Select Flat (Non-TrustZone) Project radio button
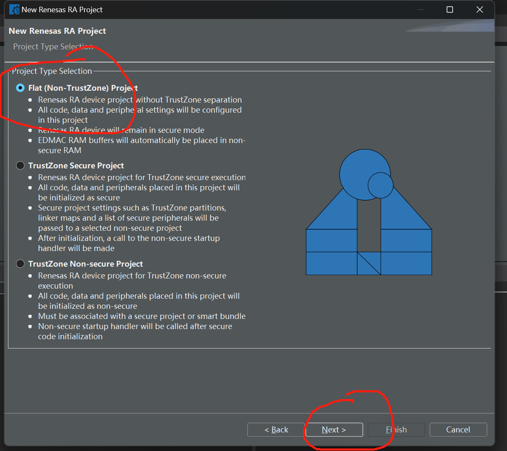The width and height of the screenshot is (507, 451). (x=20, y=88)
